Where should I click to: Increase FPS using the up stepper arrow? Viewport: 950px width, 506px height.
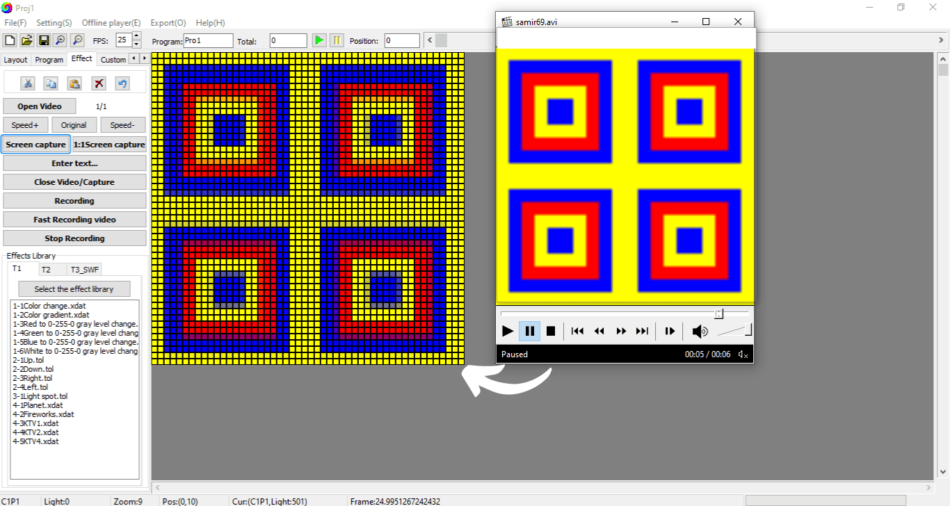click(136, 36)
